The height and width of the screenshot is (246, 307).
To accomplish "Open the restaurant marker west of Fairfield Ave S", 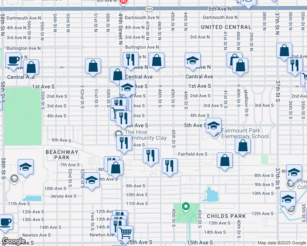I will click(151, 157).
